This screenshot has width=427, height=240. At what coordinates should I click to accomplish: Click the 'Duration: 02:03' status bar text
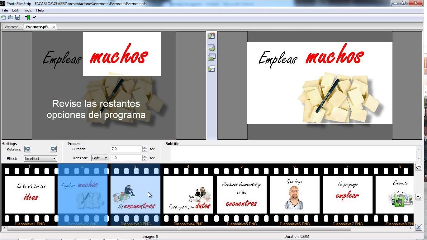click(x=297, y=236)
